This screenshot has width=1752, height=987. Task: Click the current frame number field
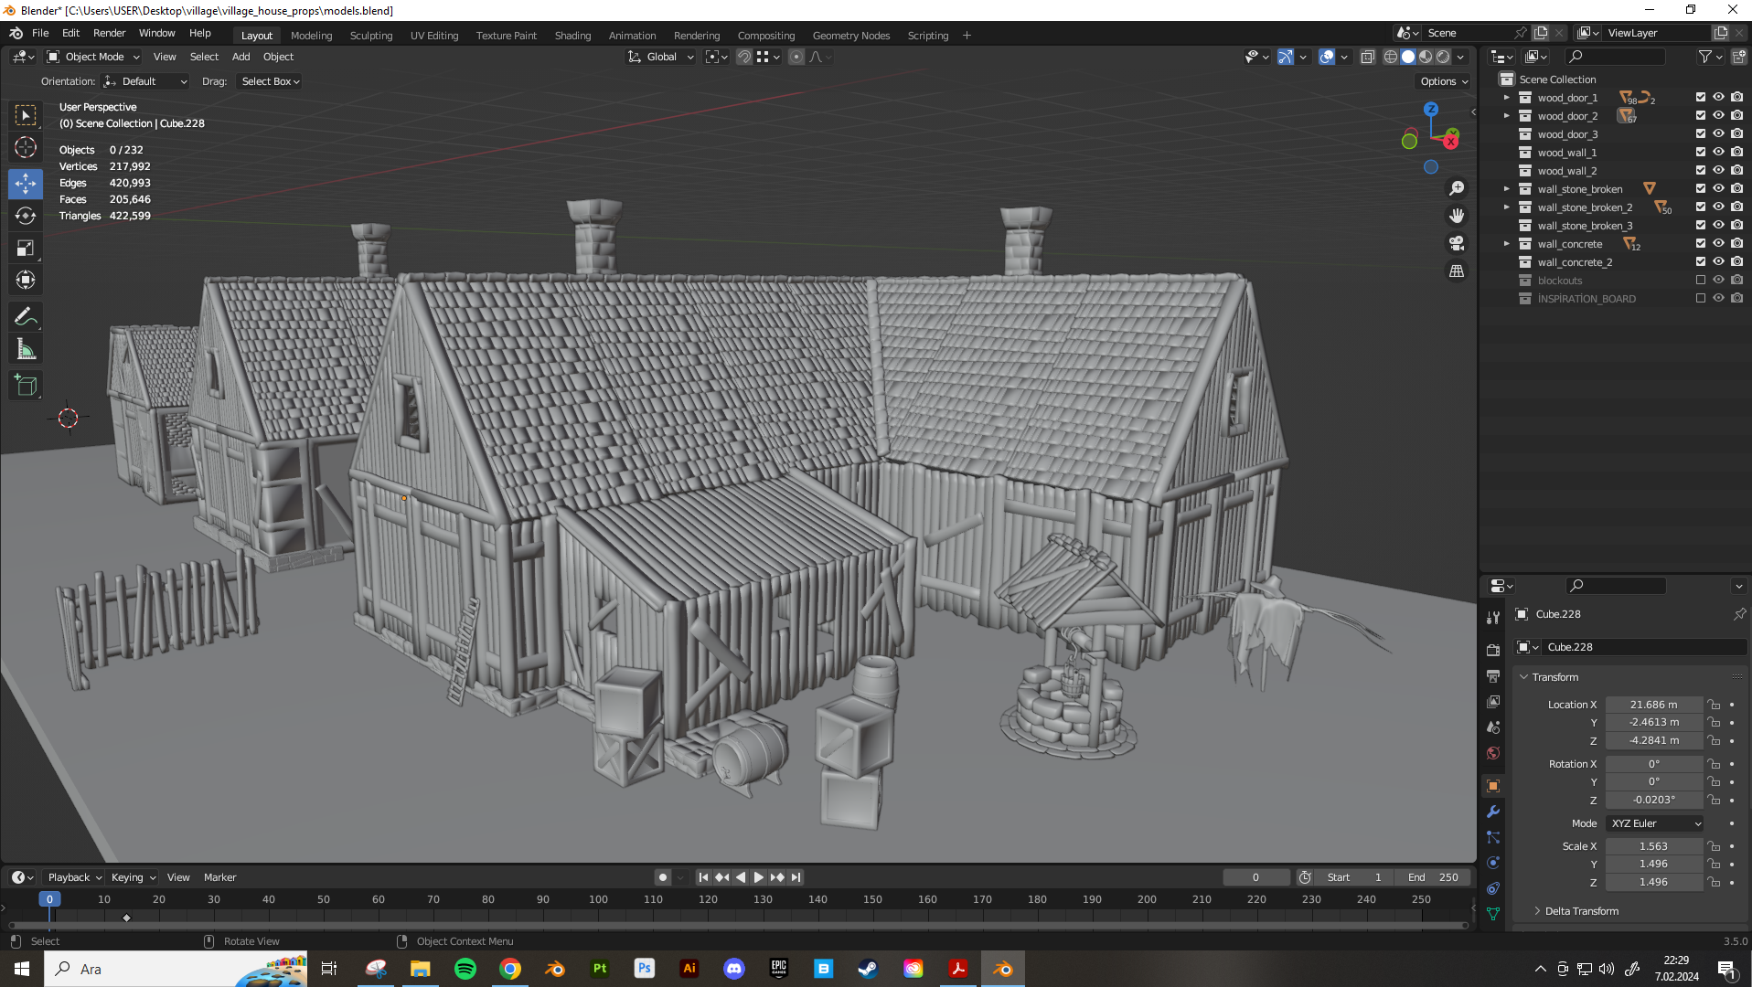[1255, 877]
